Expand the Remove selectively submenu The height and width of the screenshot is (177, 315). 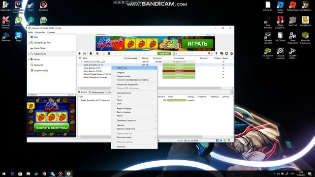click(x=156, y=129)
